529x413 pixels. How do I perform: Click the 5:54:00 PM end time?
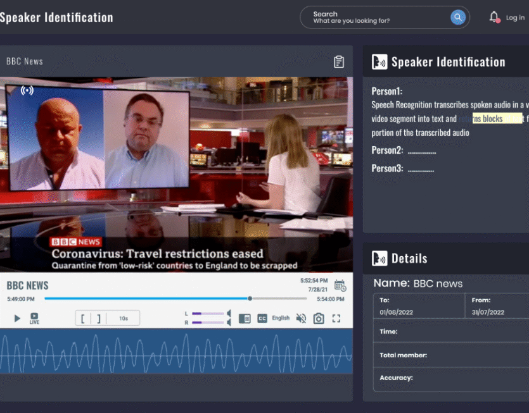[x=331, y=299]
